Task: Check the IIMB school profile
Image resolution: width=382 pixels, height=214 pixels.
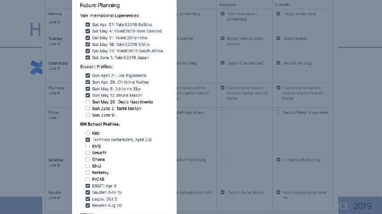Action: [x=88, y=146]
